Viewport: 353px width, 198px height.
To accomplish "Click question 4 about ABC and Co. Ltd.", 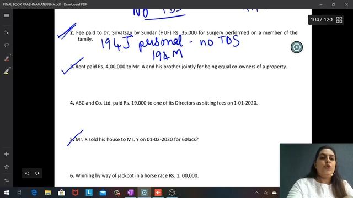I will click(x=164, y=103).
